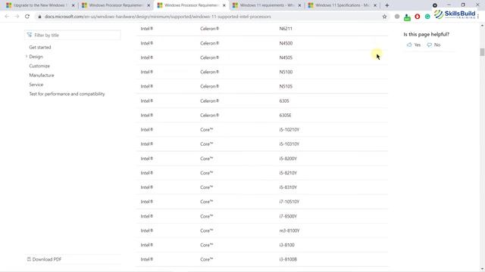Select the N5100 model cell
485x272 pixels.
286,72
